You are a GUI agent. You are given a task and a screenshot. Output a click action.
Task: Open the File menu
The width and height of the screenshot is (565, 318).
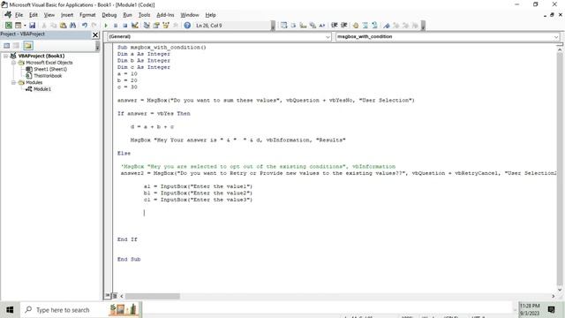point(19,15)
